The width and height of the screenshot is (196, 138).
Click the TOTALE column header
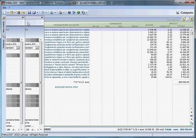coord(181,26)
